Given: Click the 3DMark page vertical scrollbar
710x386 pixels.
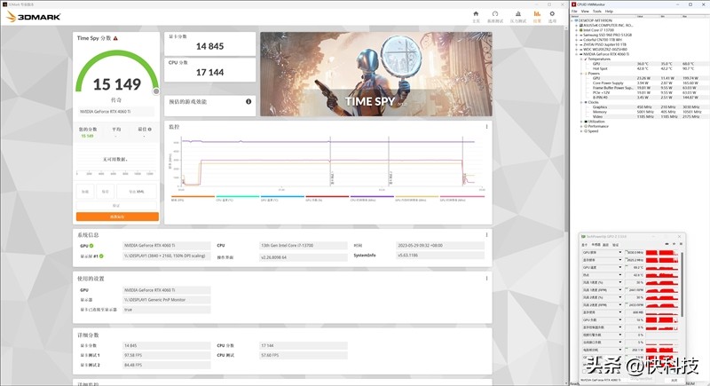Looking at the screenshot, I should coord(566,131).
